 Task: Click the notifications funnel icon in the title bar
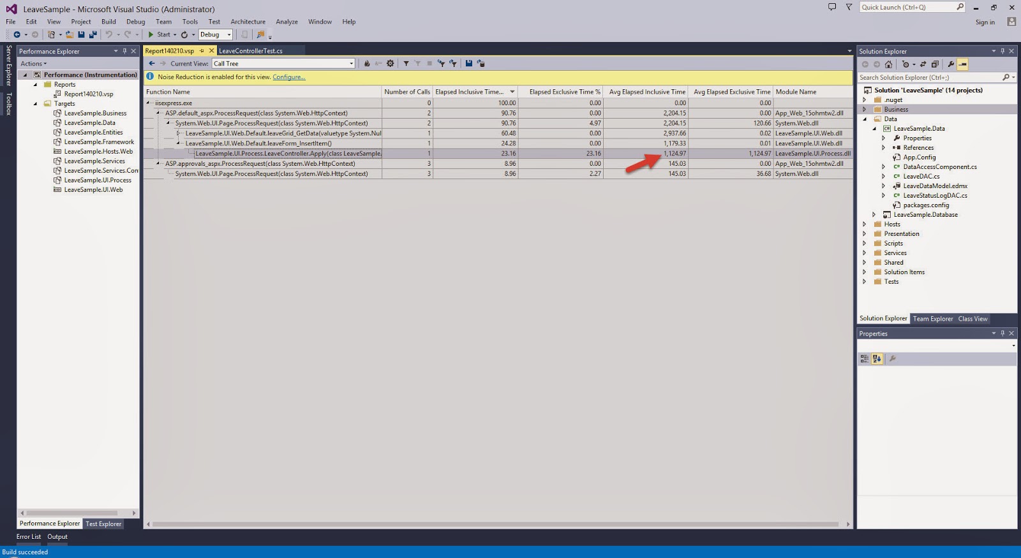(849, 7)
